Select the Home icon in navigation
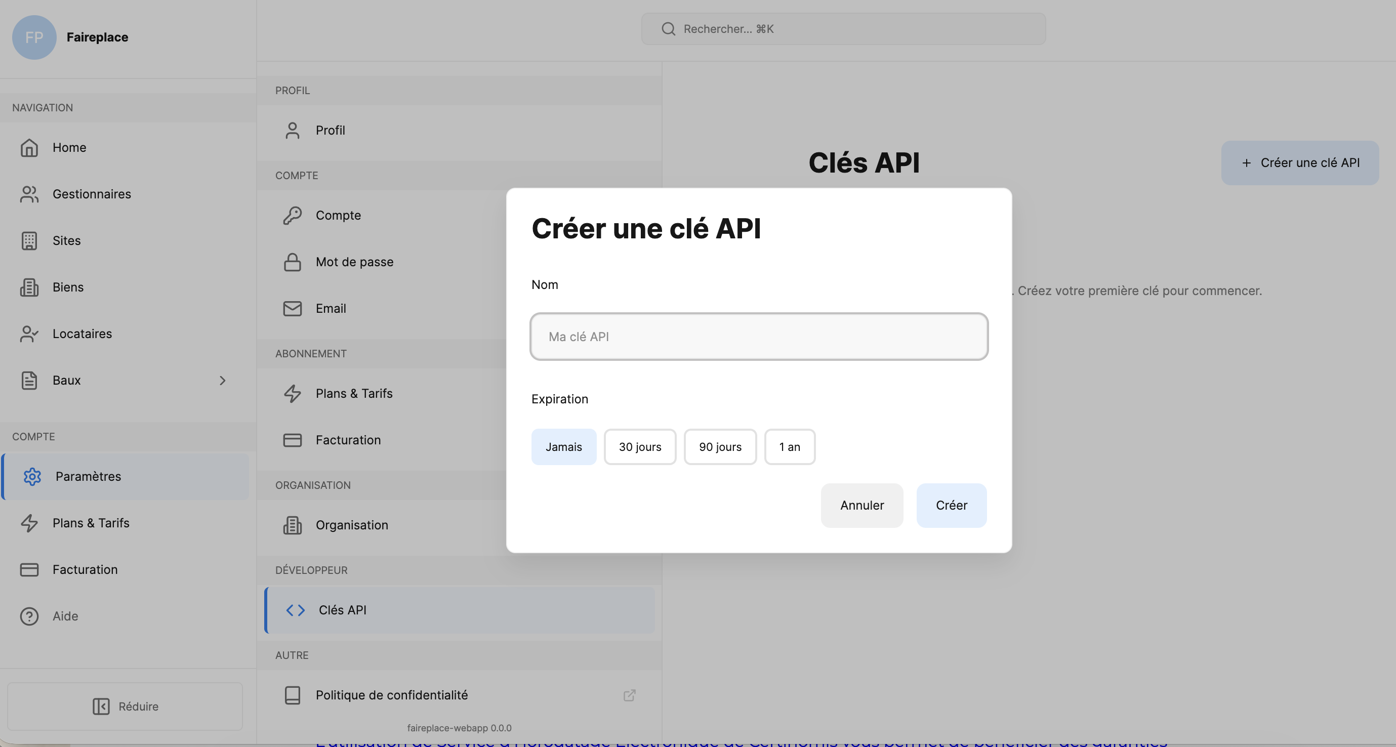The width and height of the screenshot is (1396, 747). [29, 147]
